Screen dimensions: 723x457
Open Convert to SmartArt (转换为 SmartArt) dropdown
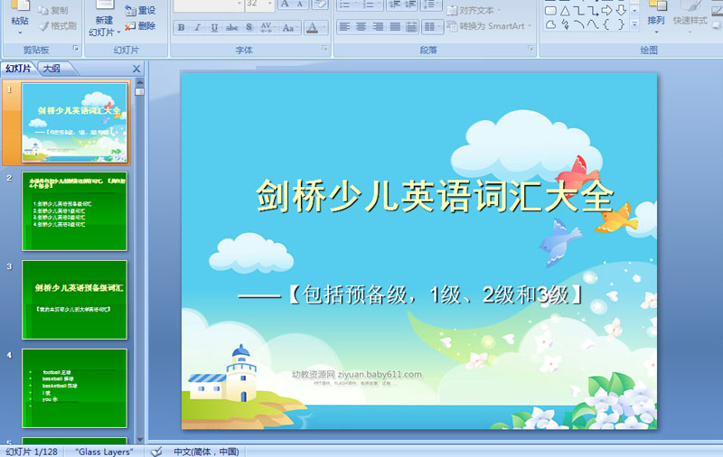pos(490,26)
